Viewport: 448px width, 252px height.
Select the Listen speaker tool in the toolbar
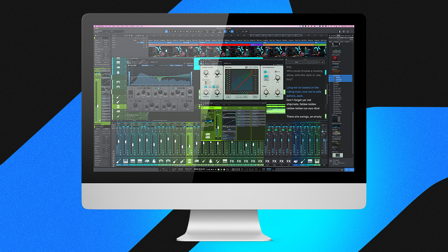(x=187, y=31)
